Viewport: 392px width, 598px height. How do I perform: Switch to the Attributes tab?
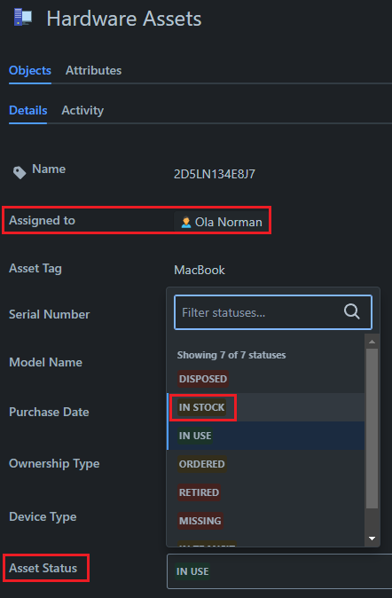point(93,71)
